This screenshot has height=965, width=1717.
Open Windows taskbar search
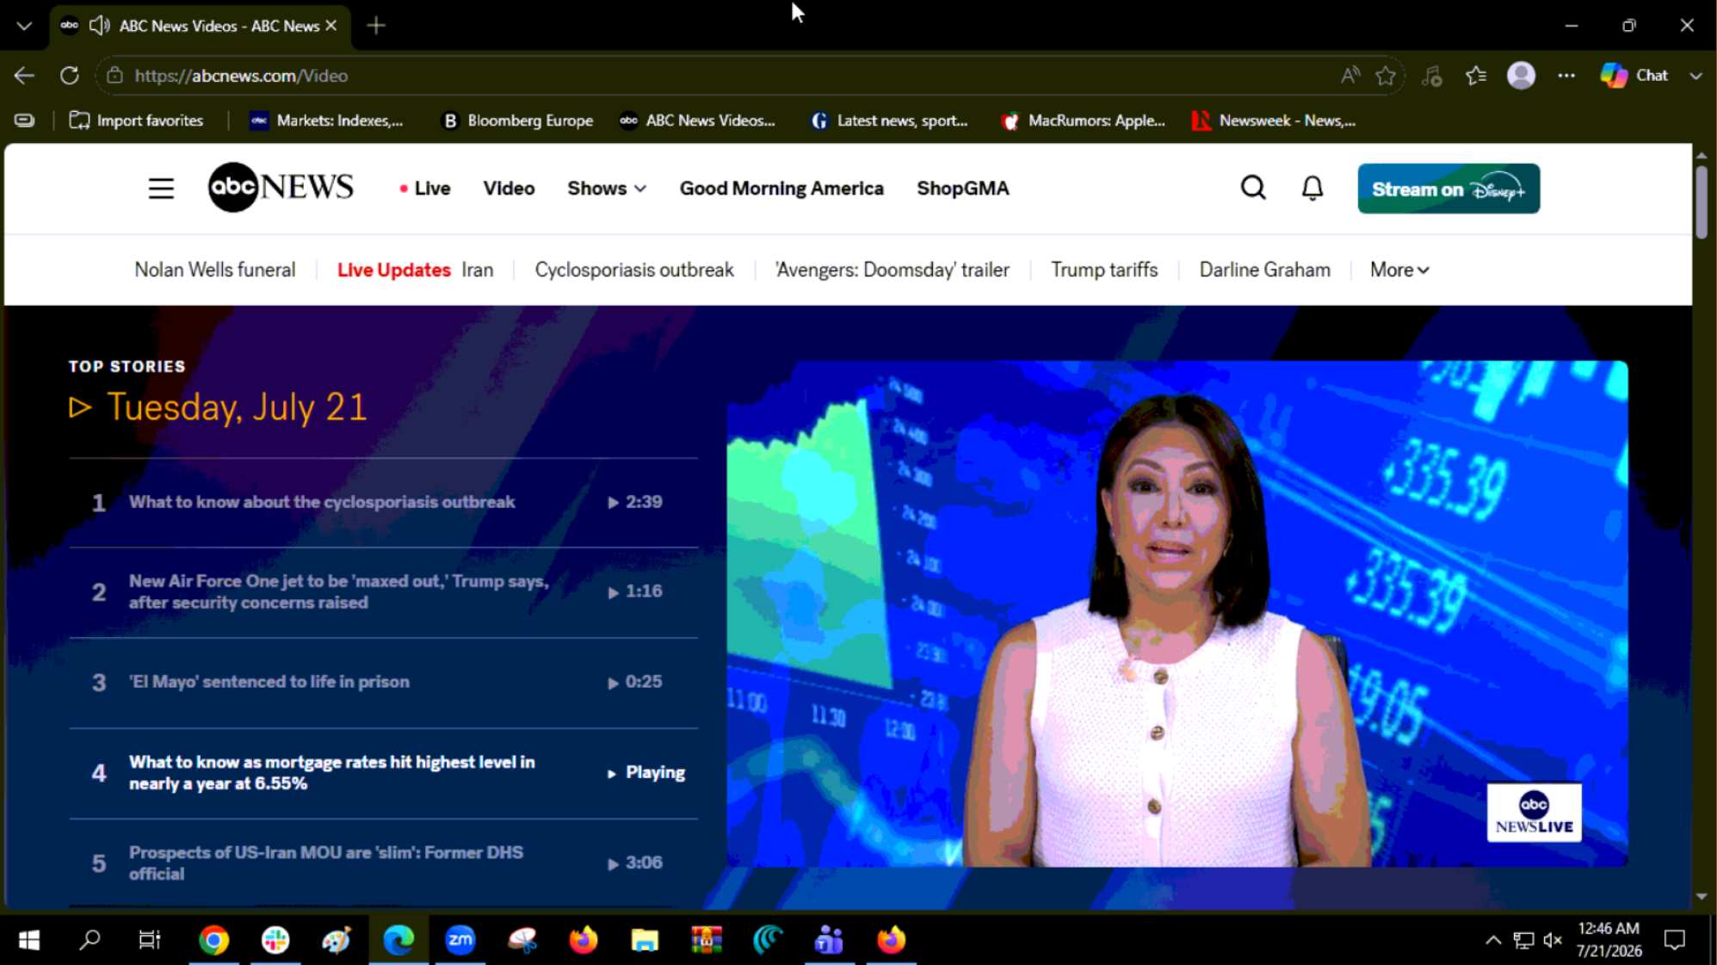90,940
